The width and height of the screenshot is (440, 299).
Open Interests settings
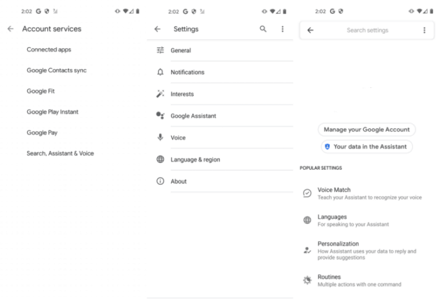click(220, 94)
